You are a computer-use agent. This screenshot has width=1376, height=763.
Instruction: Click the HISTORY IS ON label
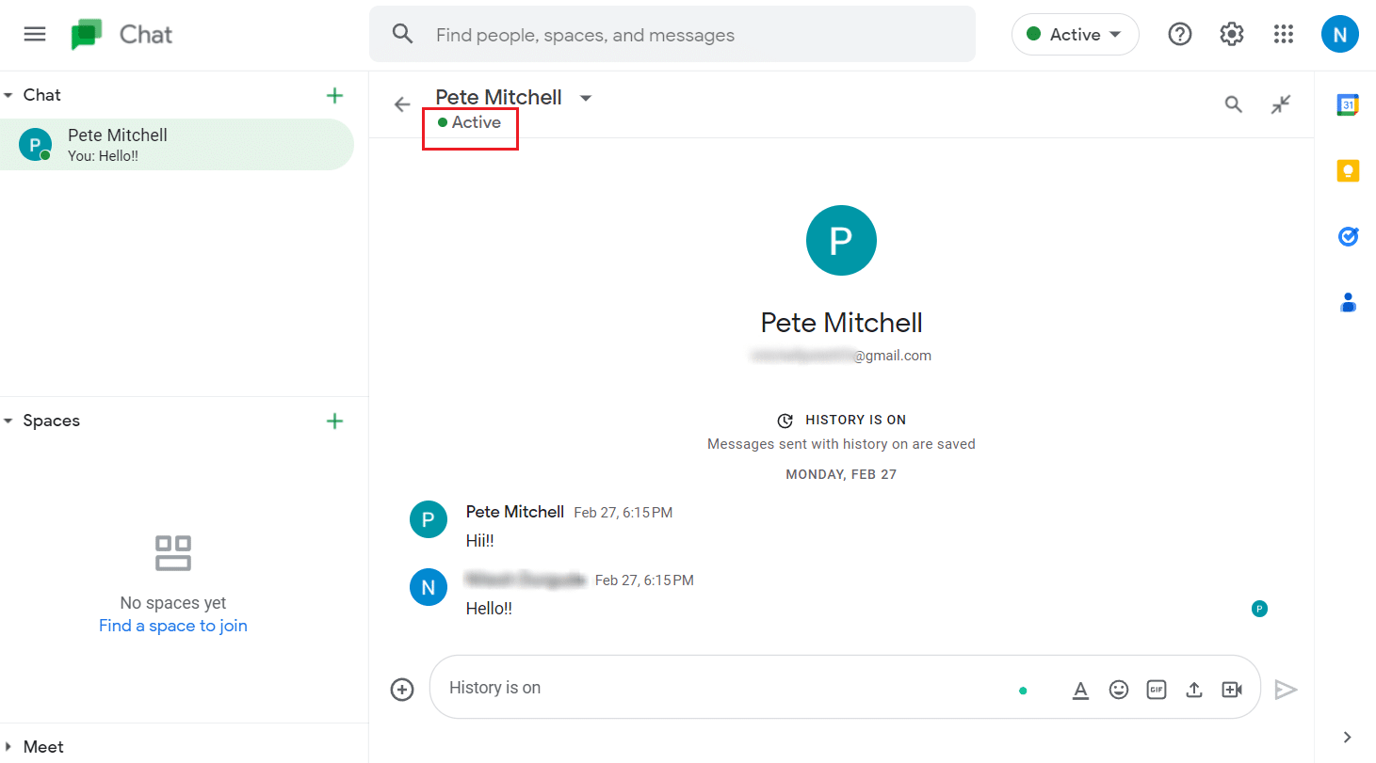(855, 421)
